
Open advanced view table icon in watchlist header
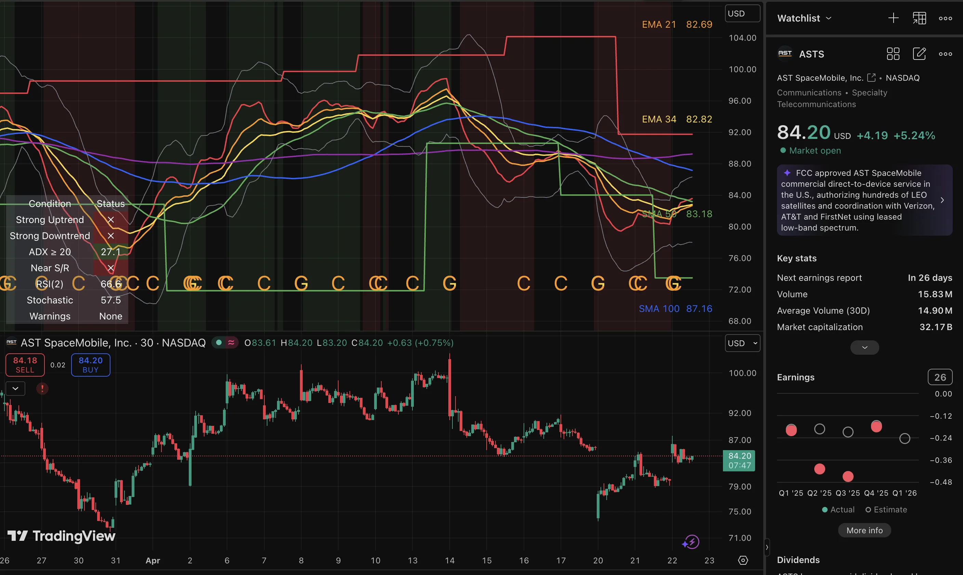point(919,18)
